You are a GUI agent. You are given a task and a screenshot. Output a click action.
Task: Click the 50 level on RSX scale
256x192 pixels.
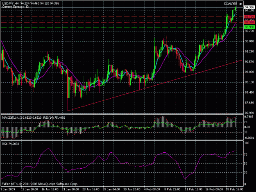[246, 163]
